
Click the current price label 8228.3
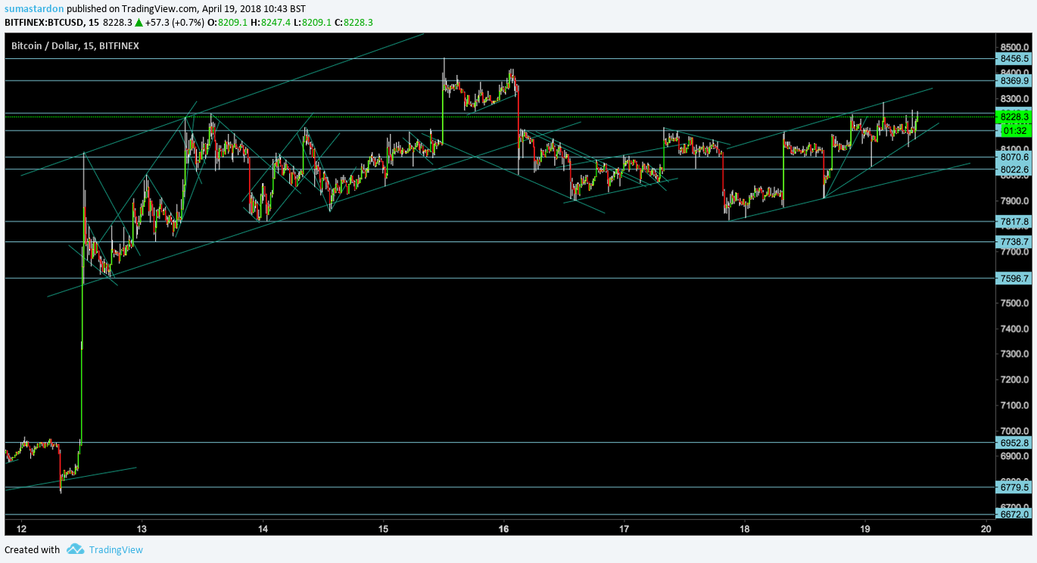pyautogui.click(x=1014, y=117)
